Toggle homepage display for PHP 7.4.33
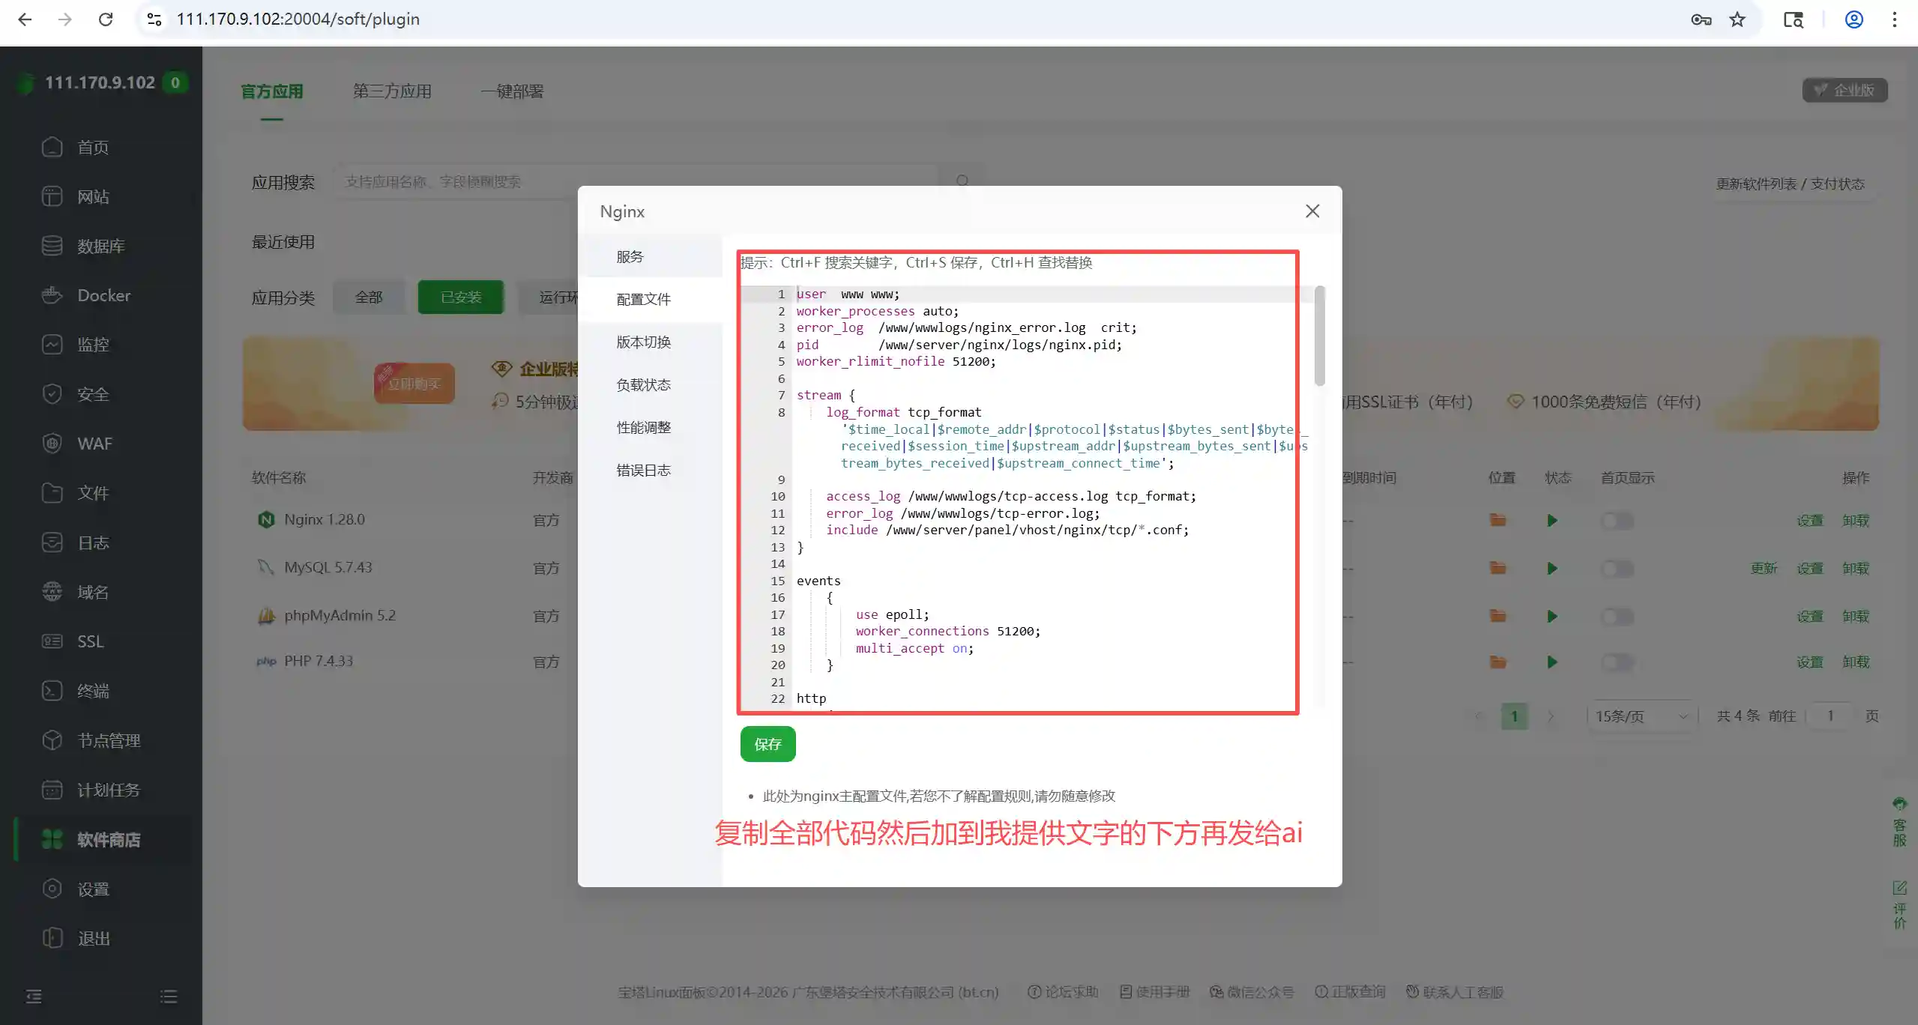Screen dimensions: 1918x1025 coord(1617,662)
